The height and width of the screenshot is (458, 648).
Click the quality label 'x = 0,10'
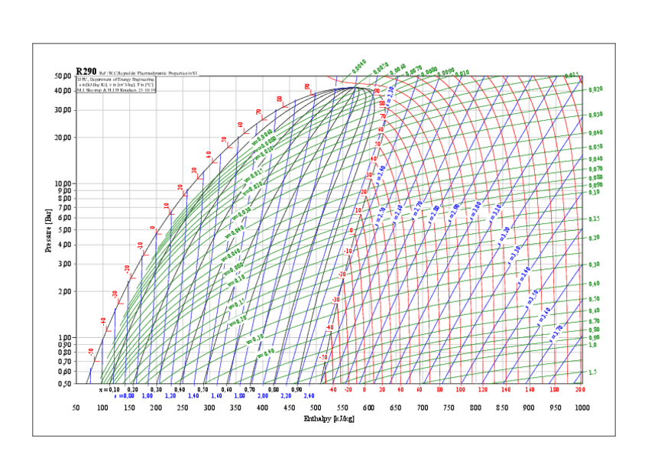pos(109,389)
